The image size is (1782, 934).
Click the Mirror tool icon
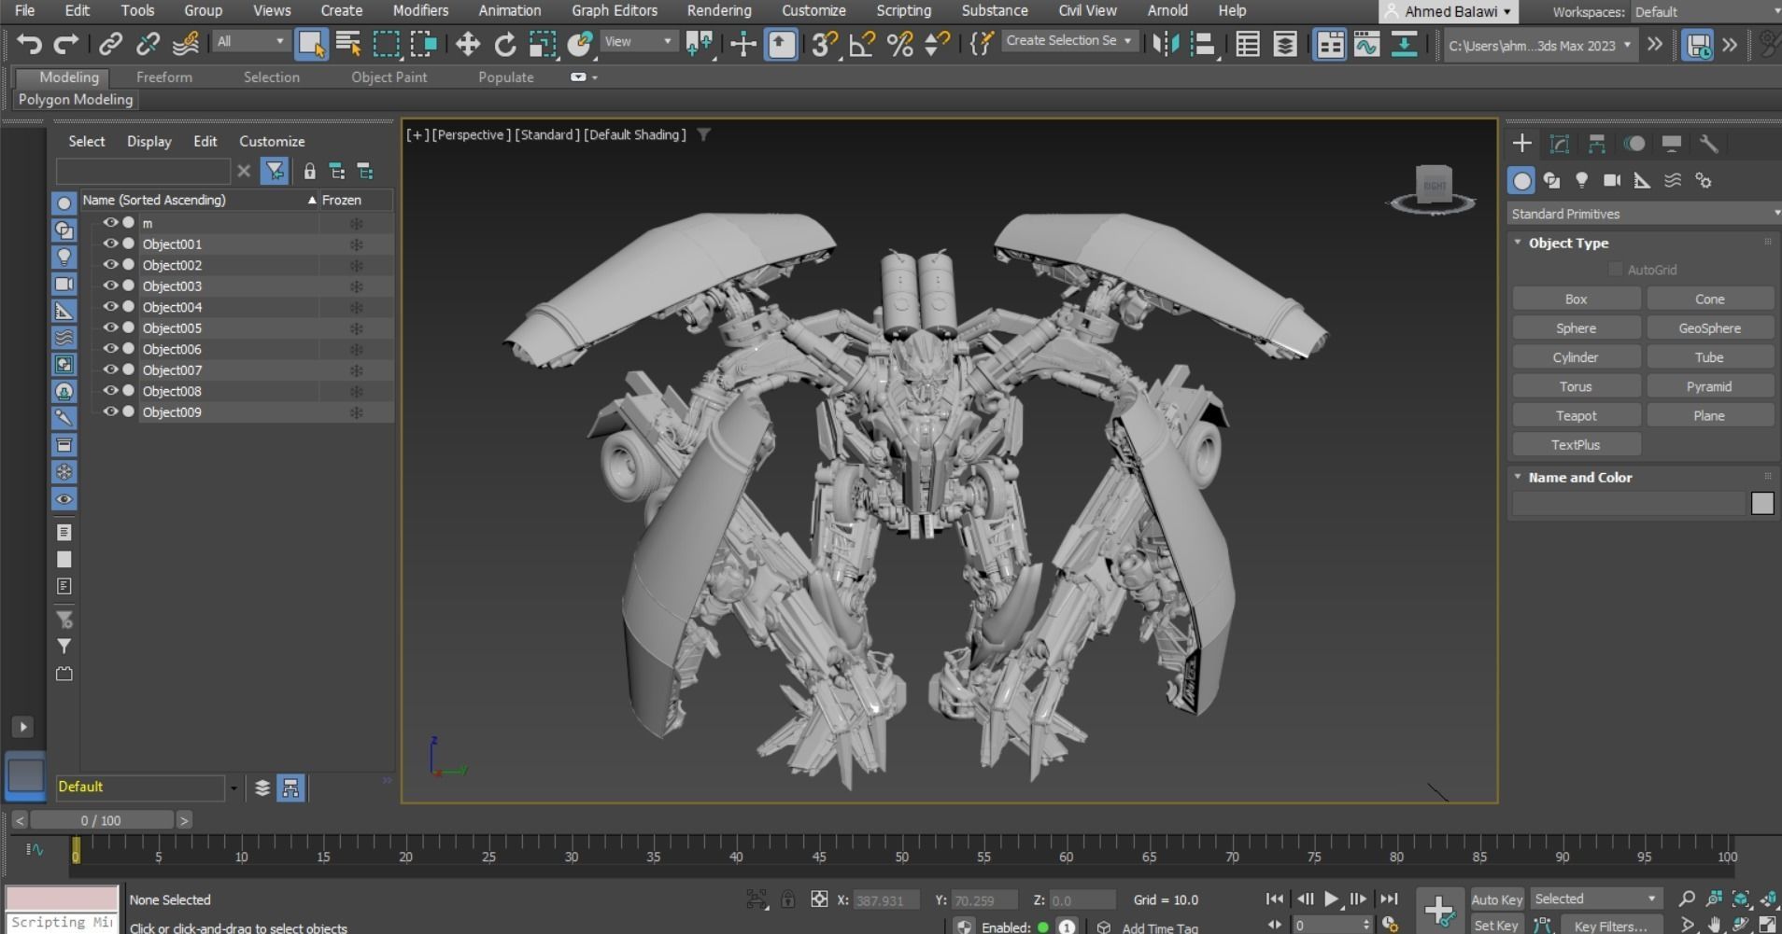(1167, 44)
